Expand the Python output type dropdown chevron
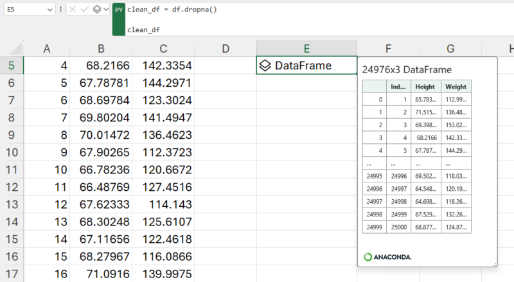The height and width of the screenshot is (282, 514). click(x=106, y=10)
